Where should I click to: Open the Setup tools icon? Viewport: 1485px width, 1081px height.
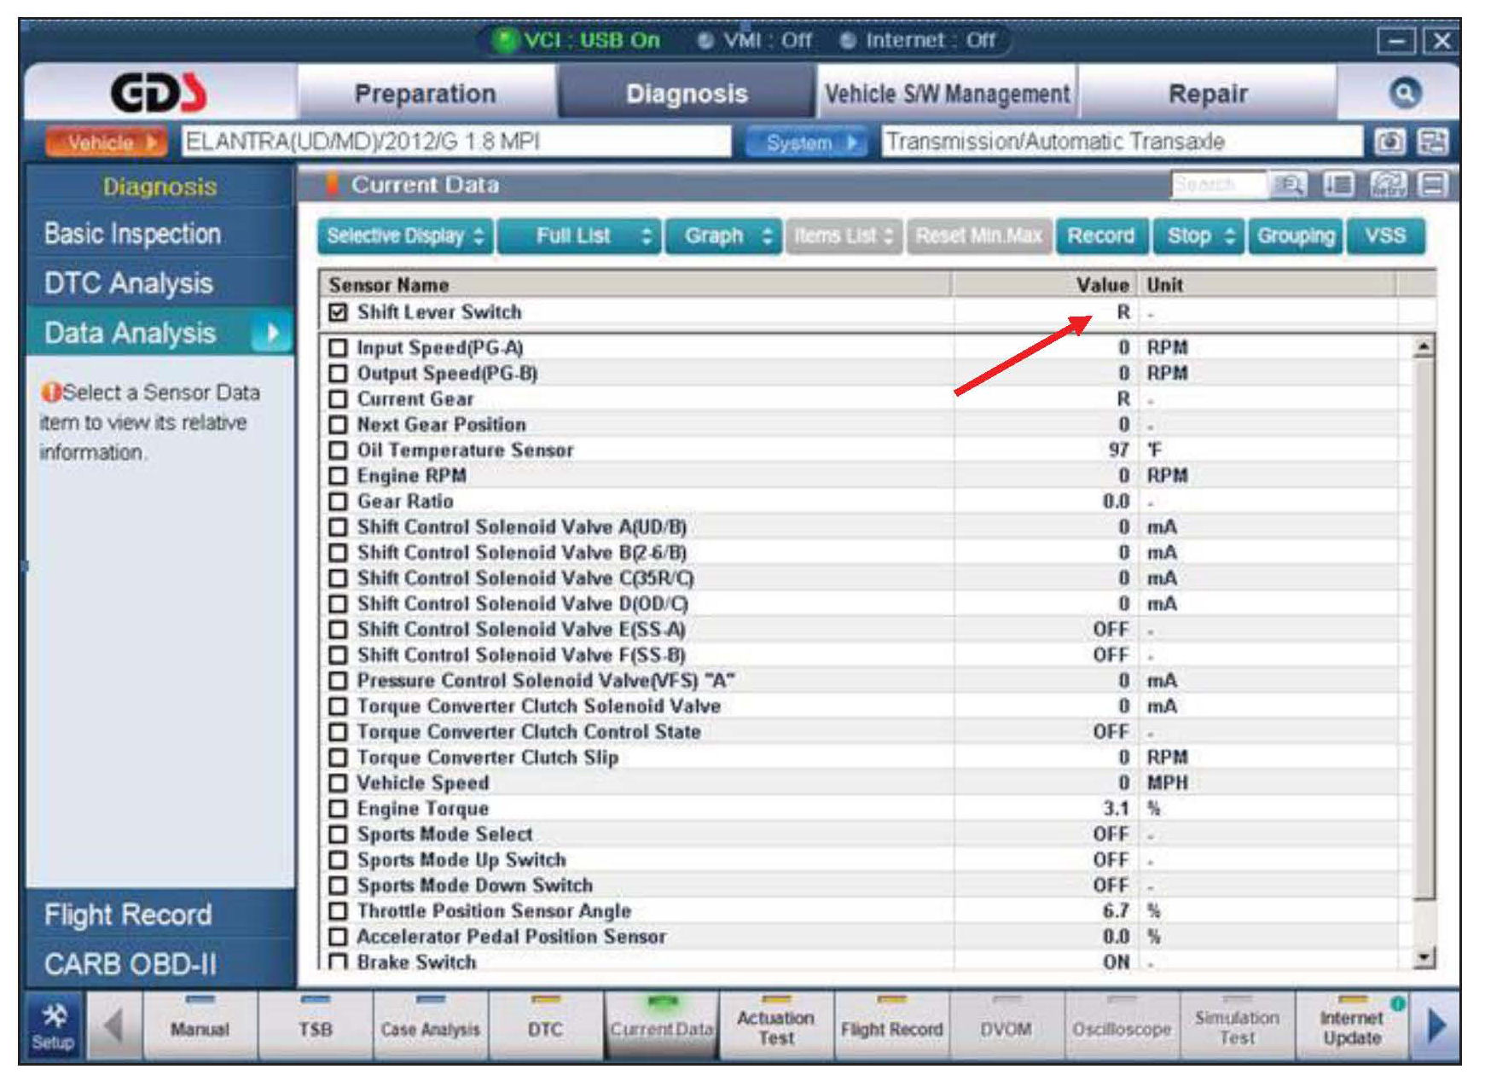tap(54, 1027)
